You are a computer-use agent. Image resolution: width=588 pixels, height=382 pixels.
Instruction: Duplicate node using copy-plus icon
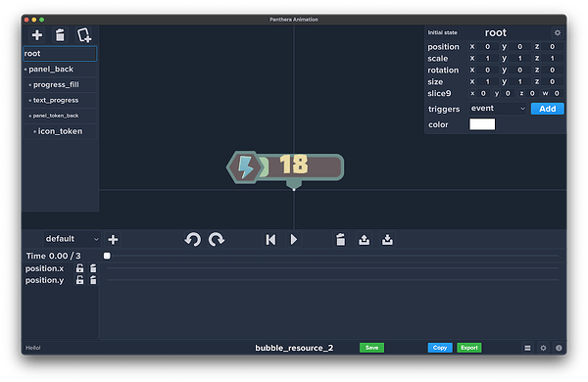click(84, 35)
